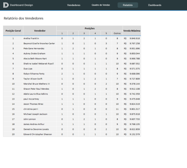This screenshot has height=168, width=187.
Task: Click the Outros sub-column header
Action: pos(117,33)
